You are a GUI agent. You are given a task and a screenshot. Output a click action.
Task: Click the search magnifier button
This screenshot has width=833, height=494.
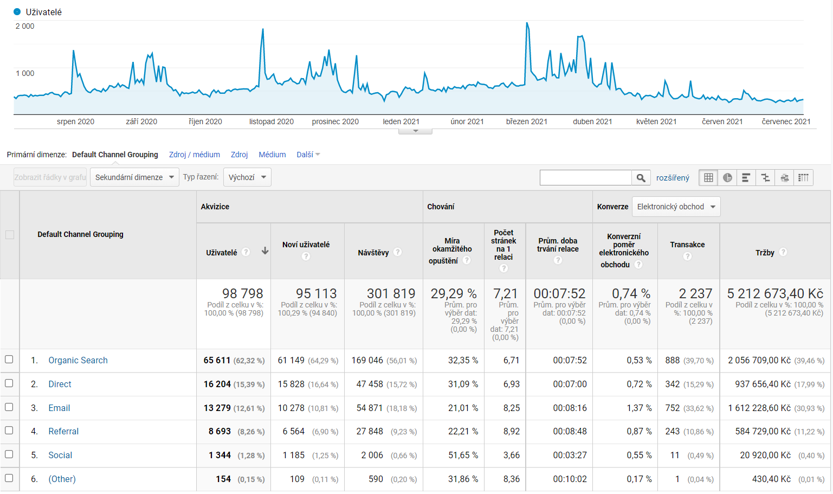[x=641, y=177]
